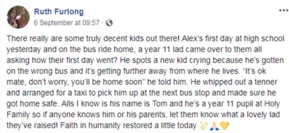Click the globe public privacy icon
The width and height of the screenshot is (289, 133).
point(109,23)
